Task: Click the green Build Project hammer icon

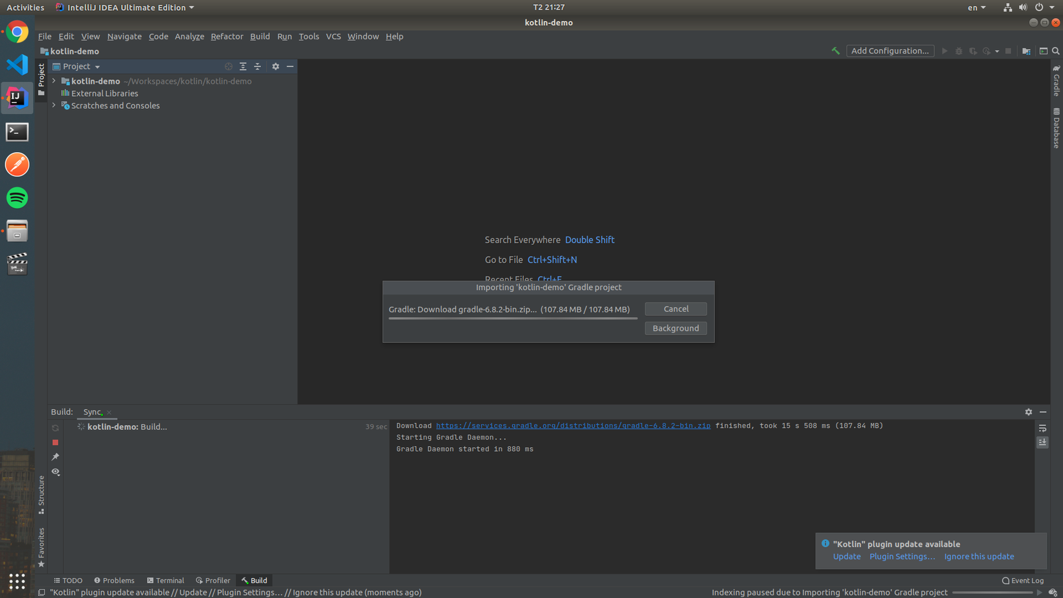Action: 836,51
